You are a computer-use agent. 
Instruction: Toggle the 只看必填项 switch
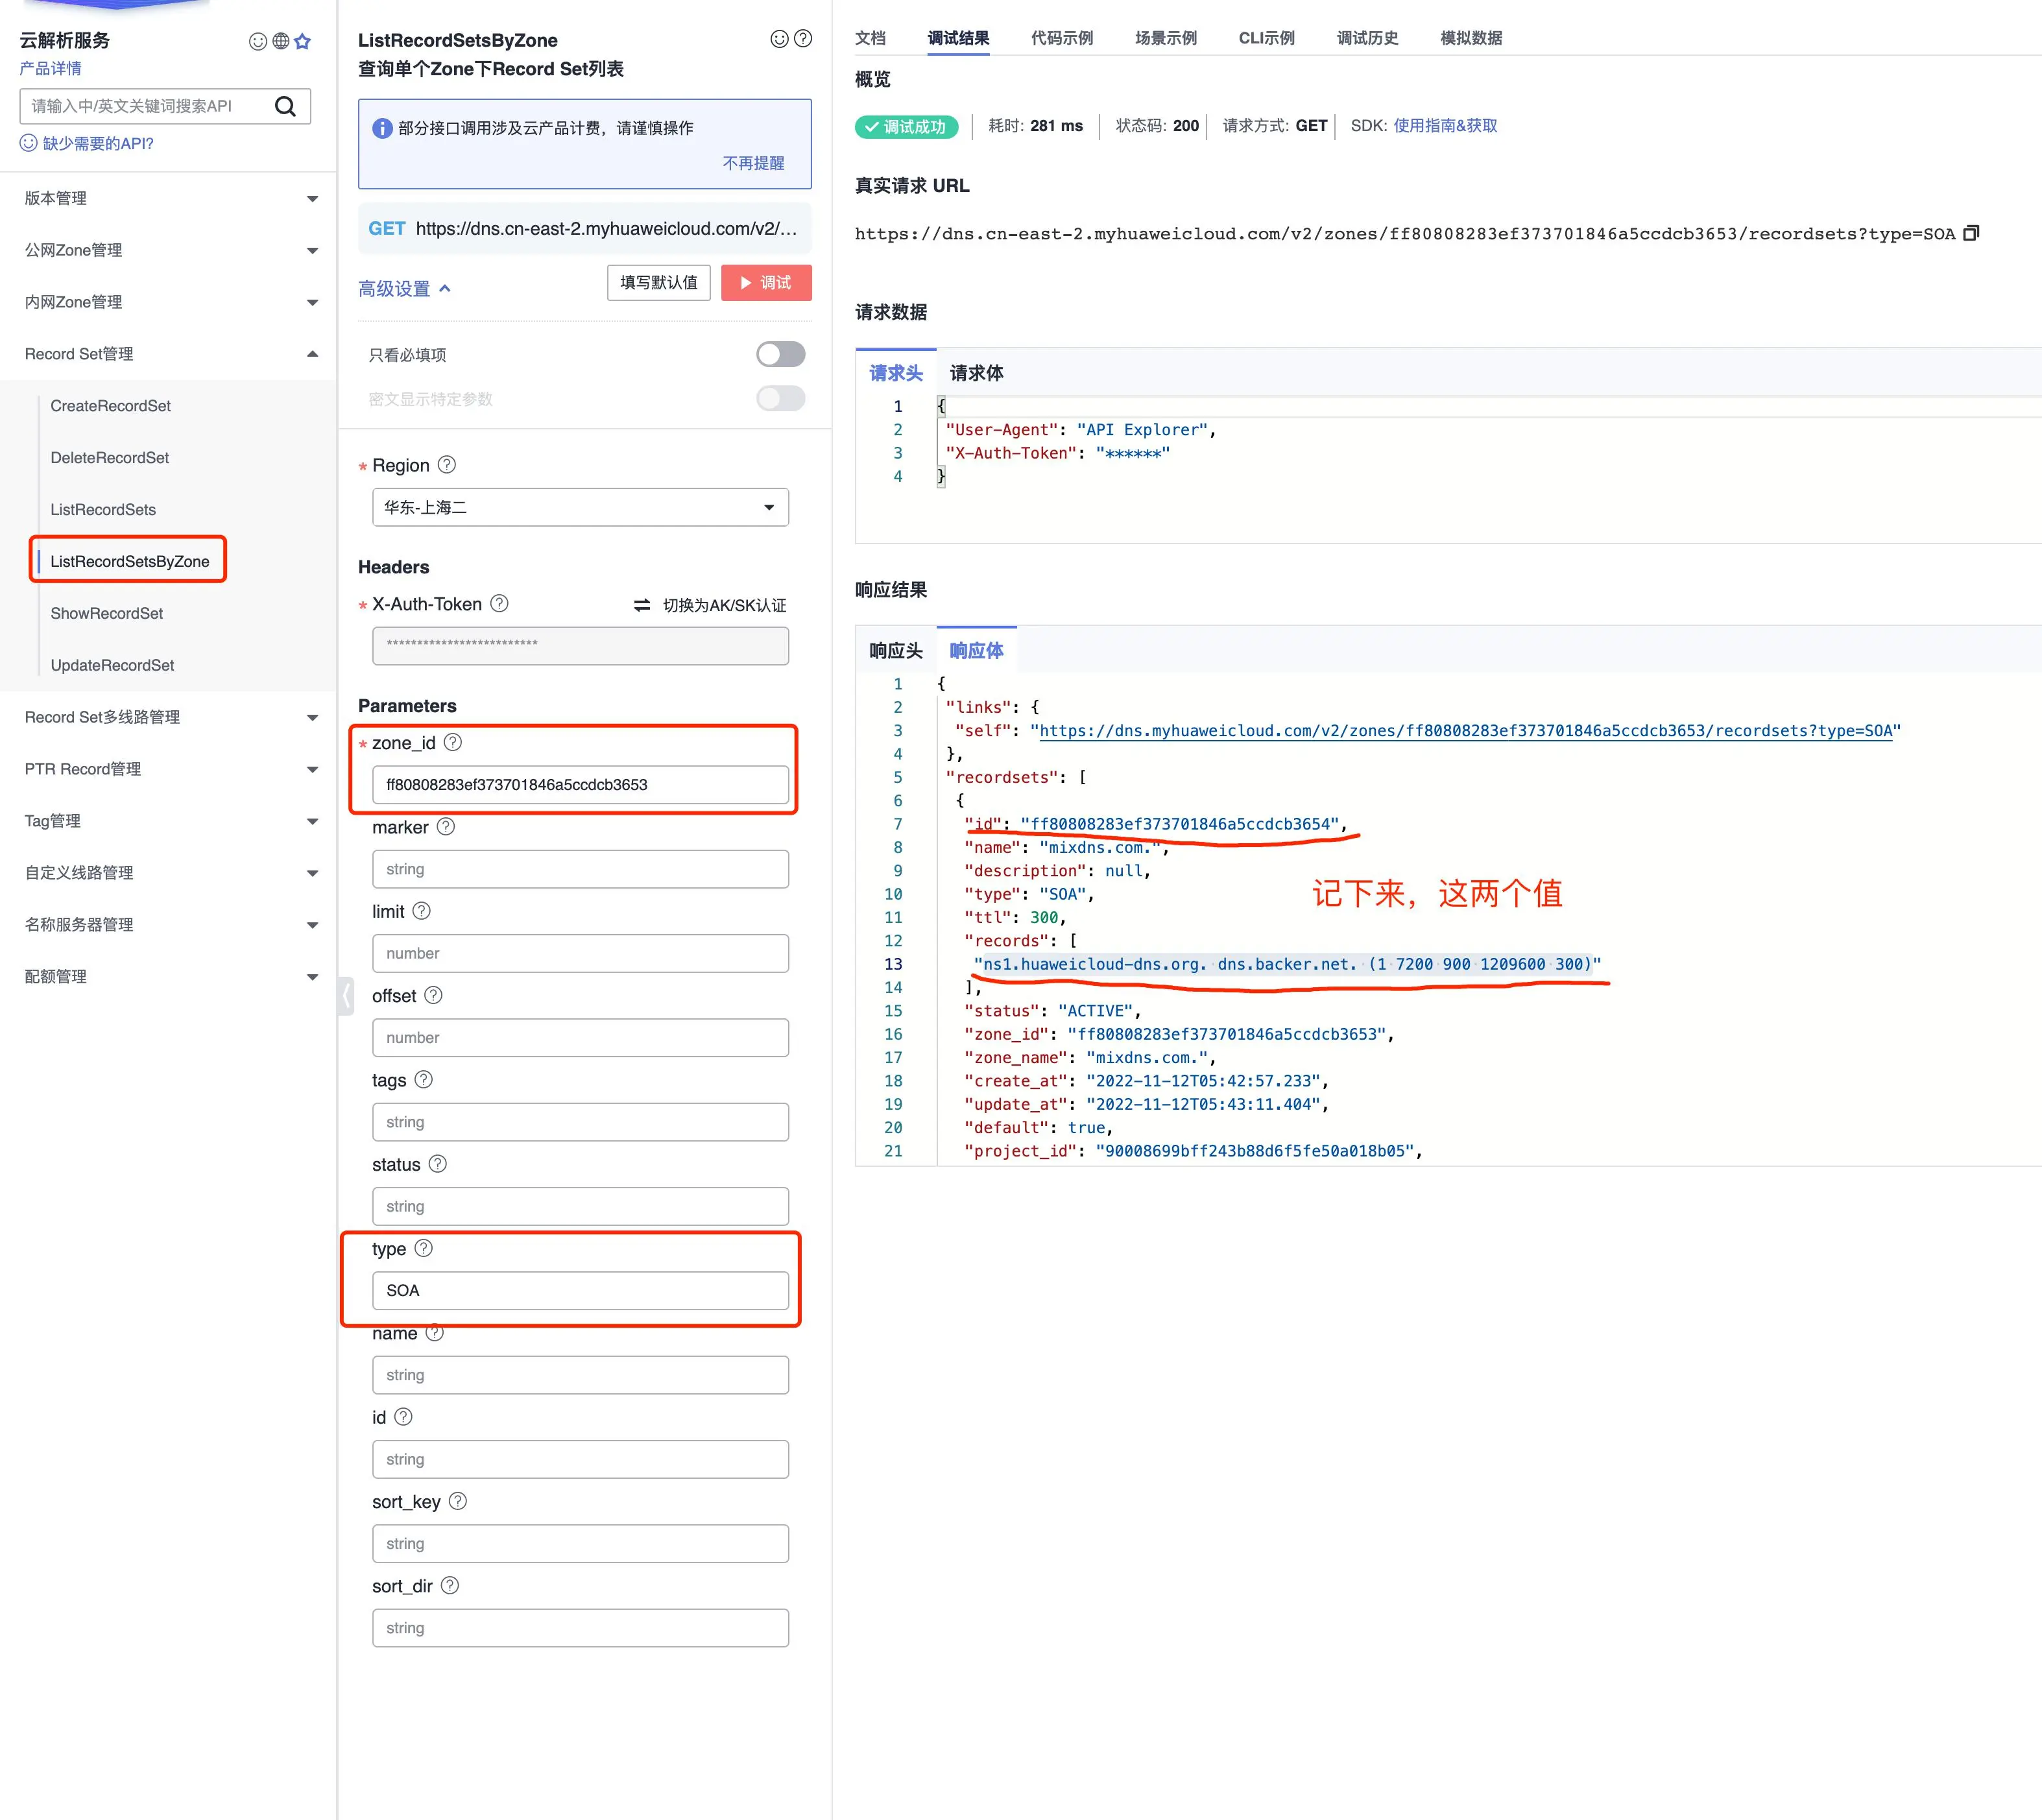780,354
